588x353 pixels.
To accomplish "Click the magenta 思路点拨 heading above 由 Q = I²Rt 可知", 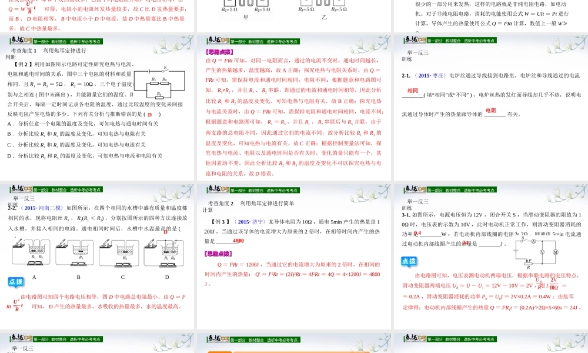I will pyautogui.click(x=219, y=52).
